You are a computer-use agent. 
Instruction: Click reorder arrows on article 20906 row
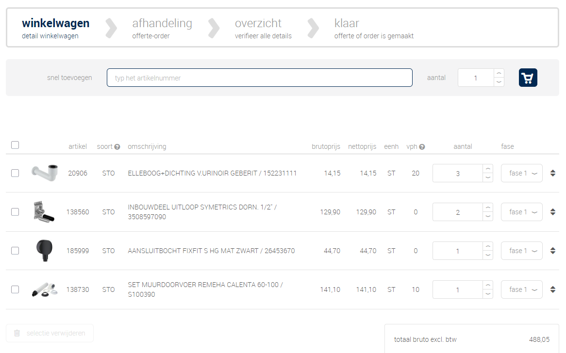[552, 173]
